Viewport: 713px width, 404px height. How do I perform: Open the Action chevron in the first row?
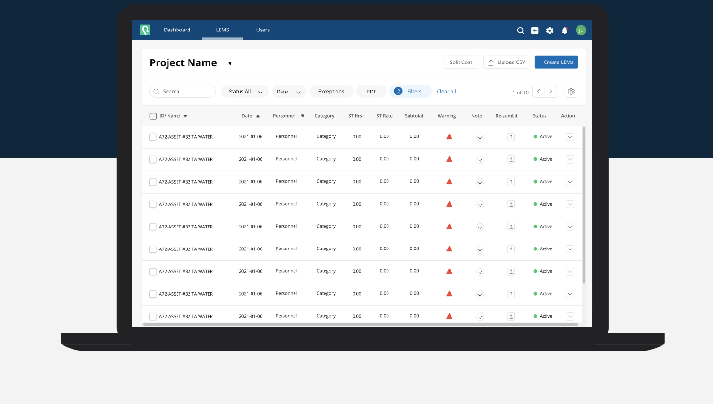click(570, 137)
